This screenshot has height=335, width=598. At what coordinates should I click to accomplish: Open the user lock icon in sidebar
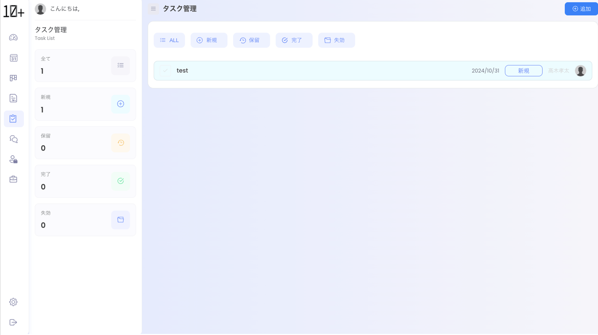click(x=13, y=159)
